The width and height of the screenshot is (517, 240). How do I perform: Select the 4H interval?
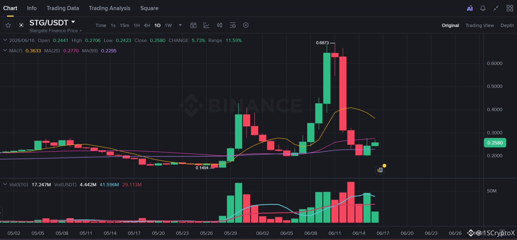(147, 25)
